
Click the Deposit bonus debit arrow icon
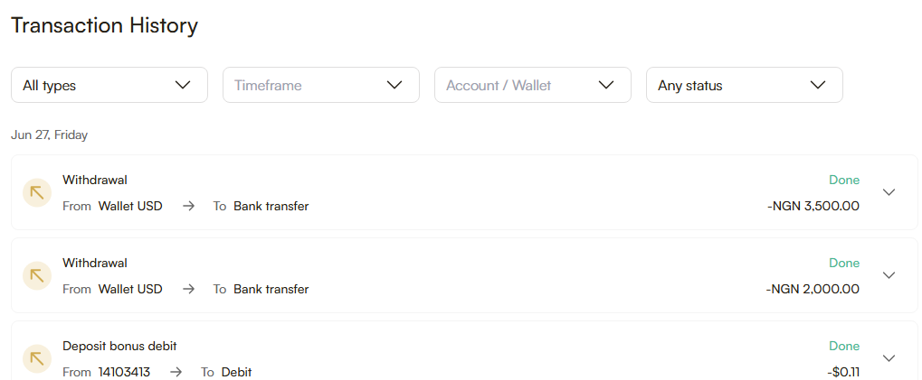pos(37,358)
